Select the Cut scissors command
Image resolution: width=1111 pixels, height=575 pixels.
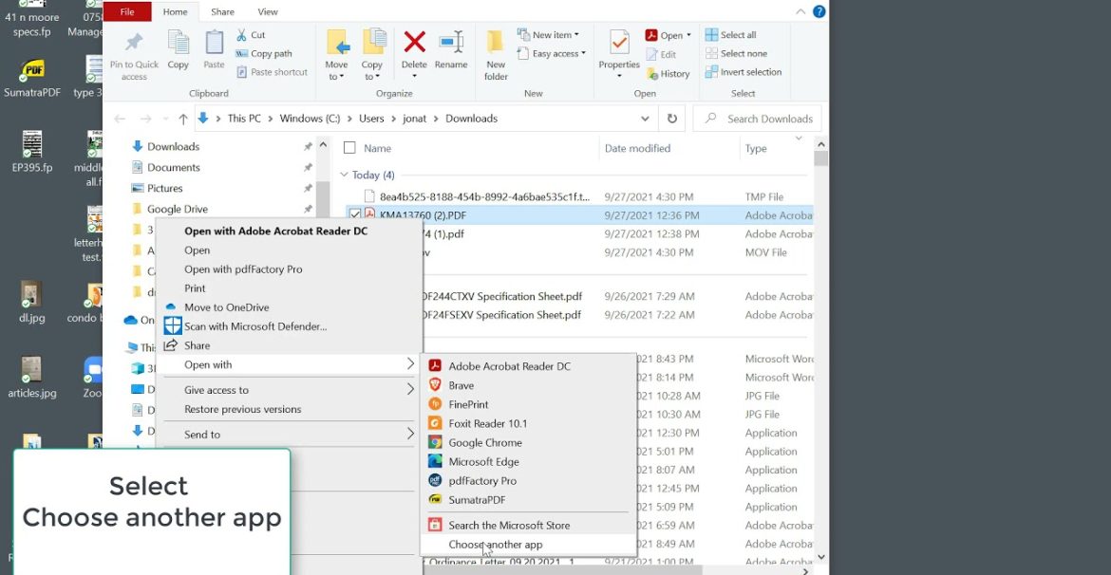250,35
